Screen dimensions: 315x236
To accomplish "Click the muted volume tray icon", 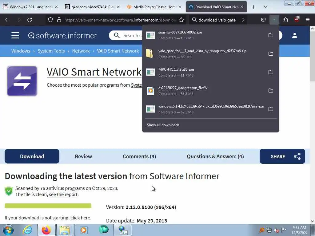I will (277, 230).
